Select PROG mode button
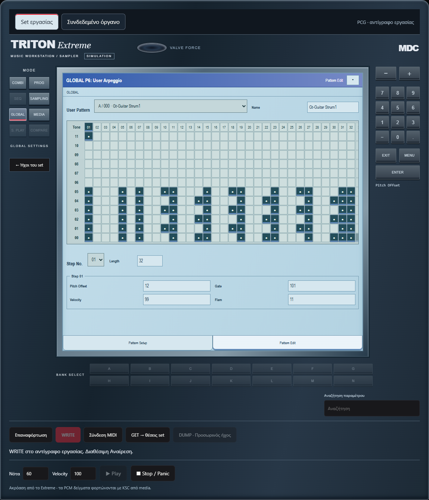The height and width of the screenshot is (500, 429). point(39,83)
